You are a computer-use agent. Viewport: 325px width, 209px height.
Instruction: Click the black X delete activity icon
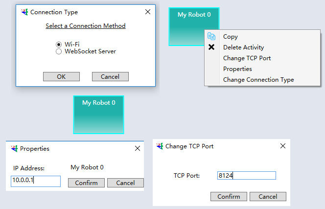click(x=211, y=47)
